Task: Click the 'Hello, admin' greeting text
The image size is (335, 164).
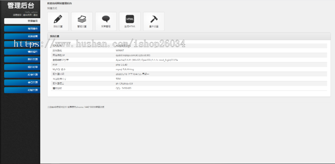Action: pos(31,12)
